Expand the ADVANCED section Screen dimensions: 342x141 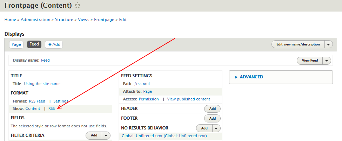tap(249, 77)
